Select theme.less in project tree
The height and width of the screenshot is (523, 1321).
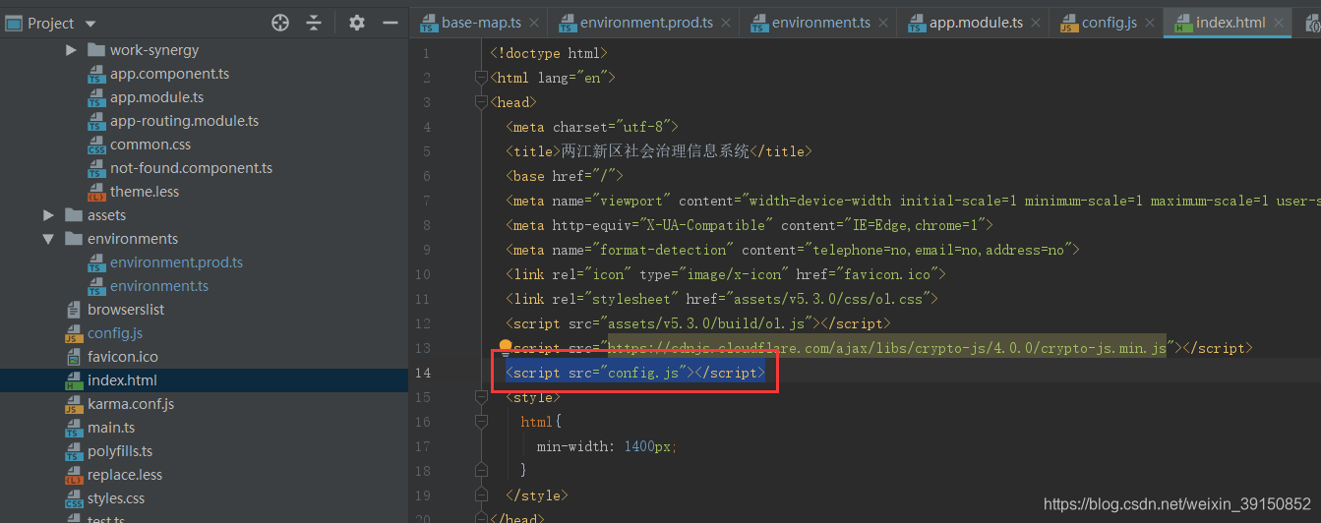[x=145, y=192]
